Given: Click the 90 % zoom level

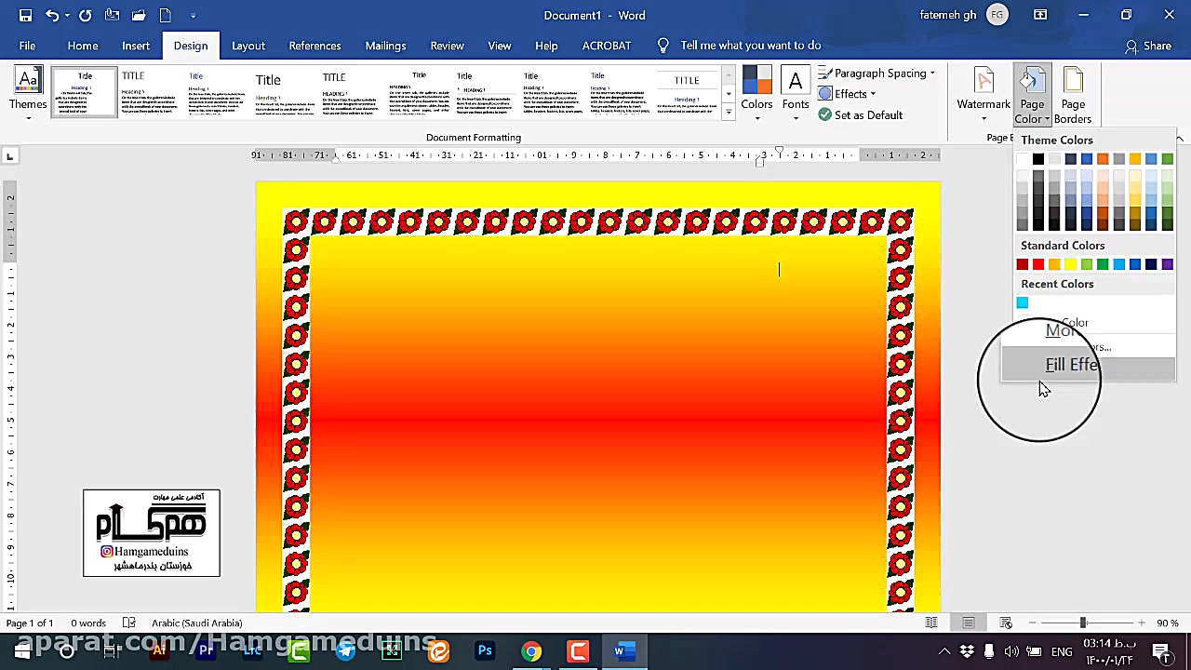Looking at the screenshot, I should 1168,623.
